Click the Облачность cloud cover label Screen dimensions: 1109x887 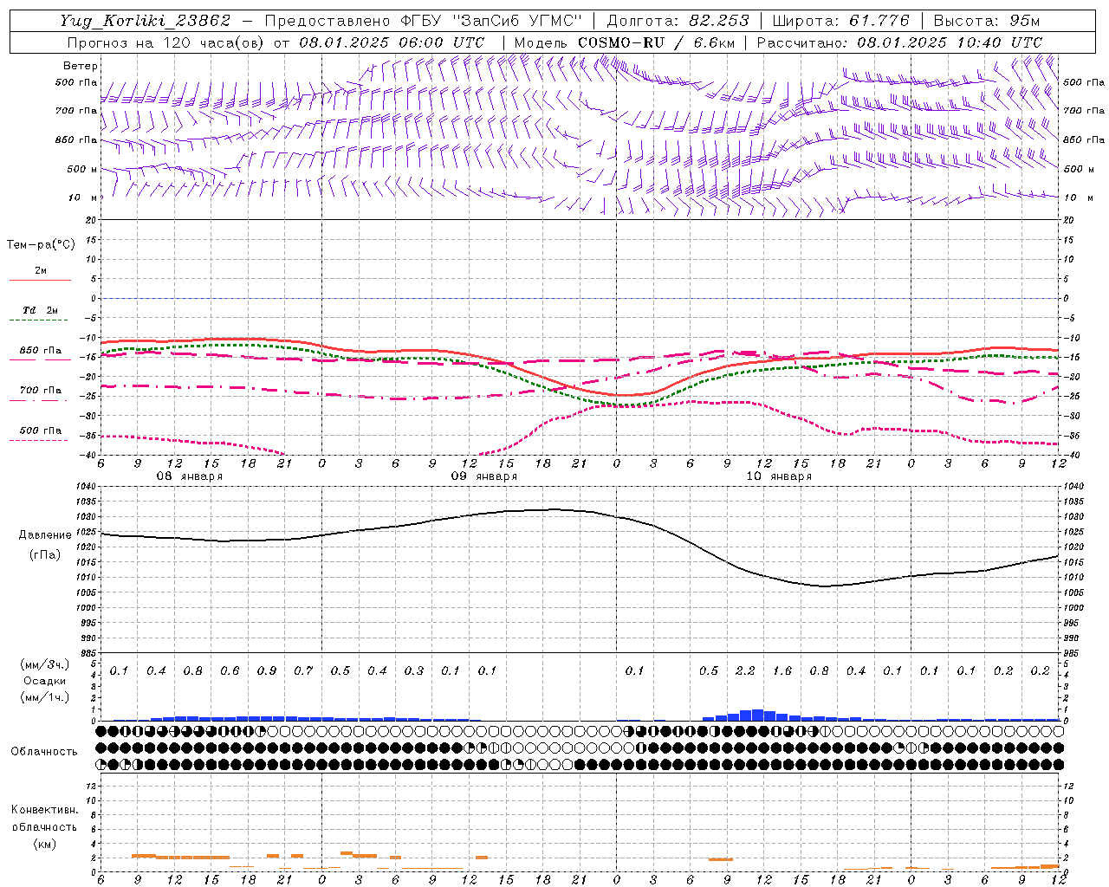point(44,751)
